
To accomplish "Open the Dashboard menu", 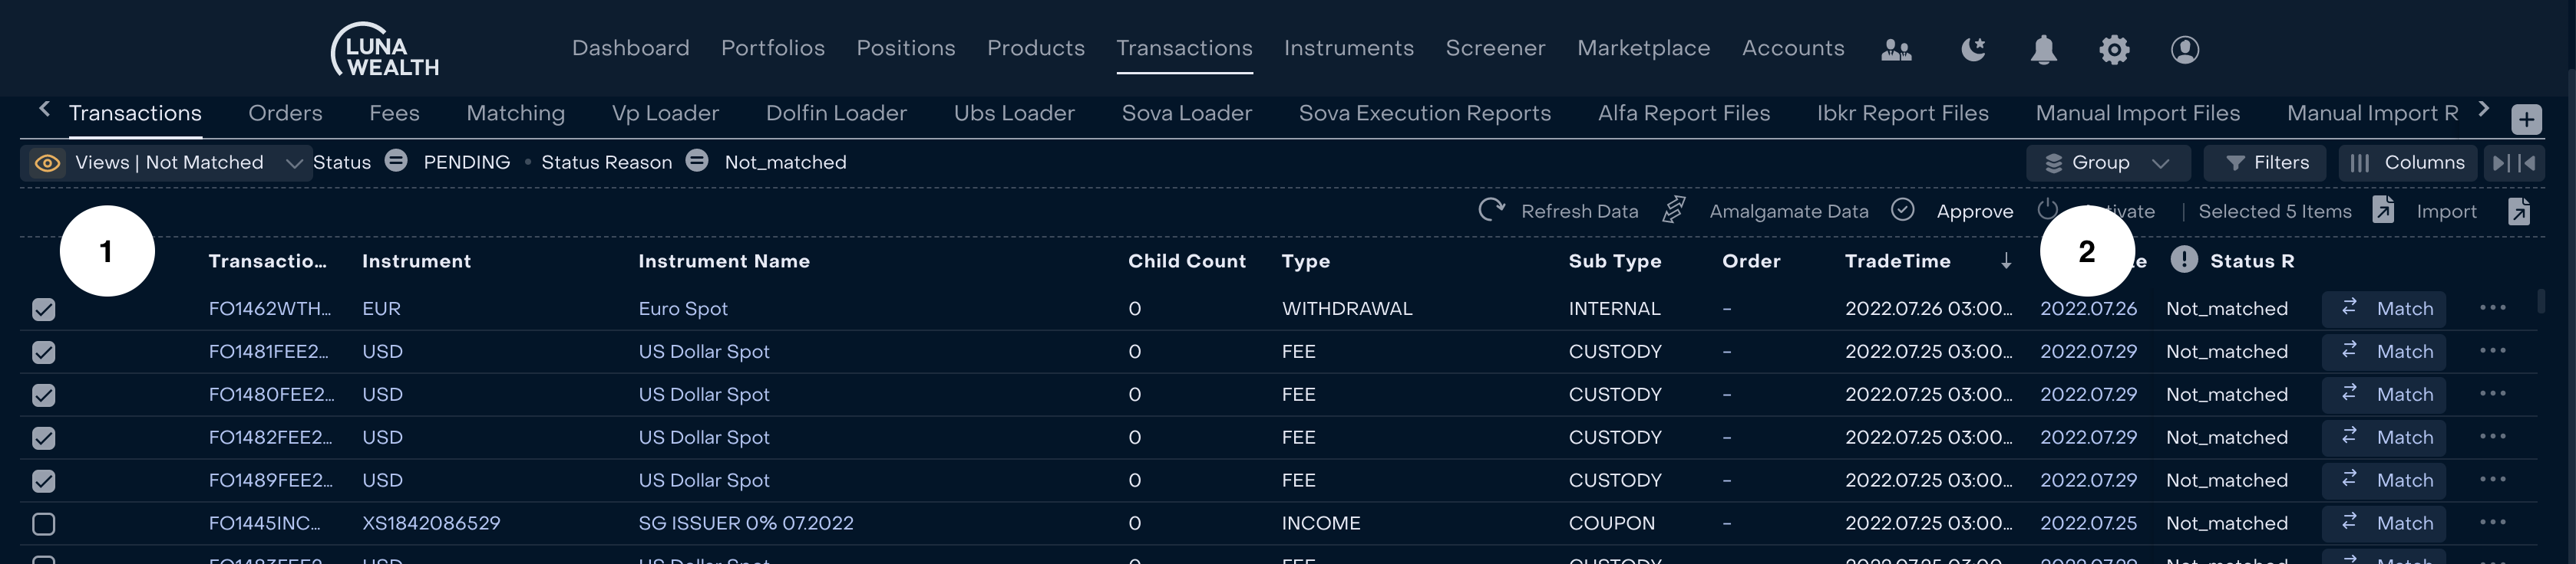I will click(x=630, y=48).
